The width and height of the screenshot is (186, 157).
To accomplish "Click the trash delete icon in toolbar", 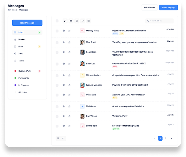I will (77, 21).
